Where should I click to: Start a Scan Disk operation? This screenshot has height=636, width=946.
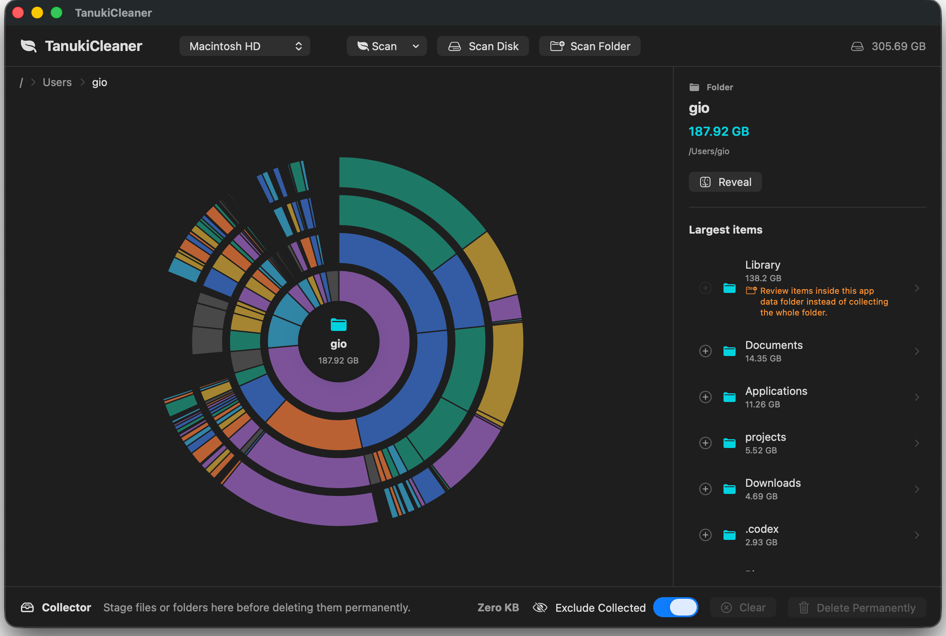tap(483, 46)
